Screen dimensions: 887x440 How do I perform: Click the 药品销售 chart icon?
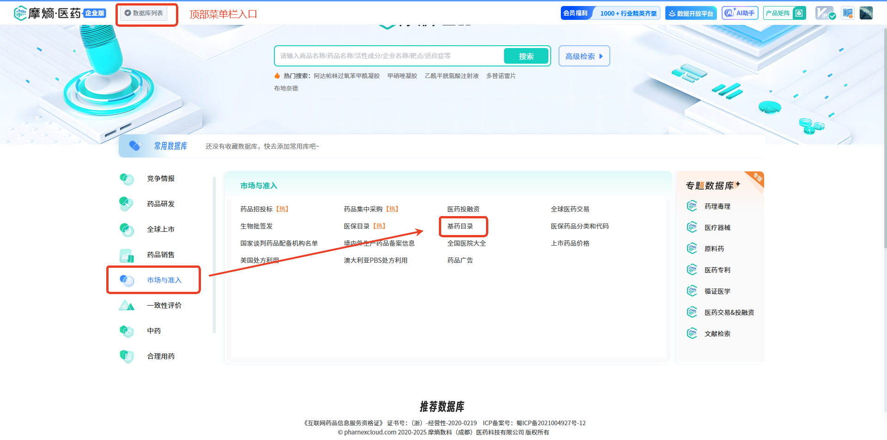[x=127, y=255]
